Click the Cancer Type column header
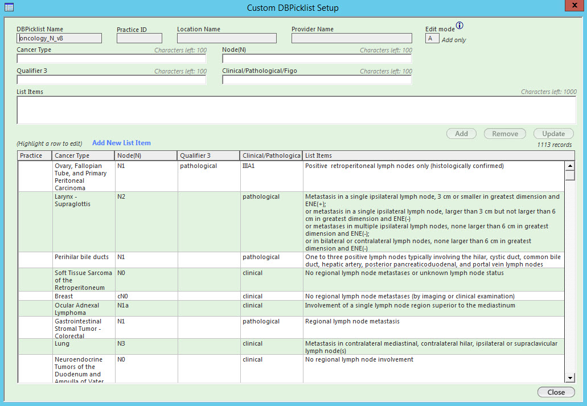Screen dimensions: 587x406 click(x=83, y=155)
